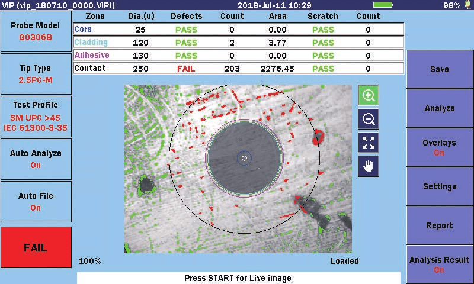
Task: Click the VIP file name title
Action: (x=58, y=5)
